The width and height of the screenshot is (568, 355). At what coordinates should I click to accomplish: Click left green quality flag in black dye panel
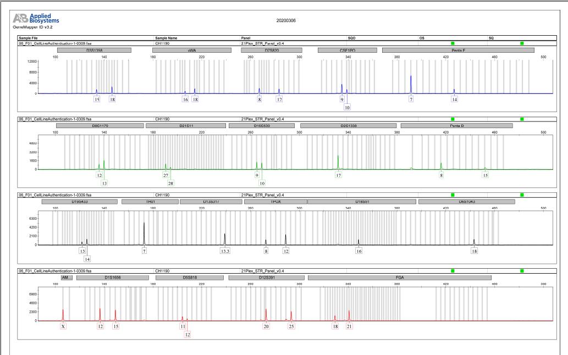pyautogui.click(x=453, y=195)
